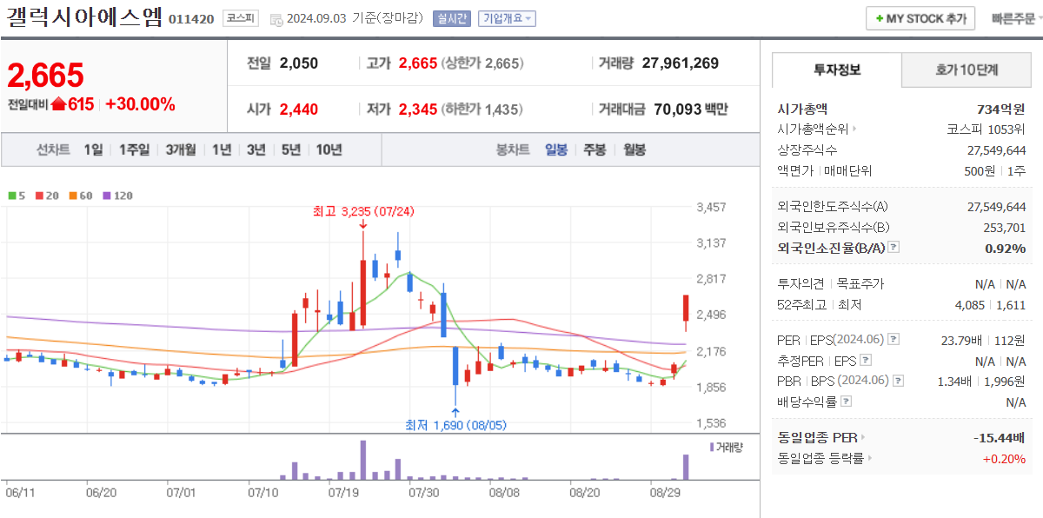Click the 거래대금 value 70,093 백만

690,109
